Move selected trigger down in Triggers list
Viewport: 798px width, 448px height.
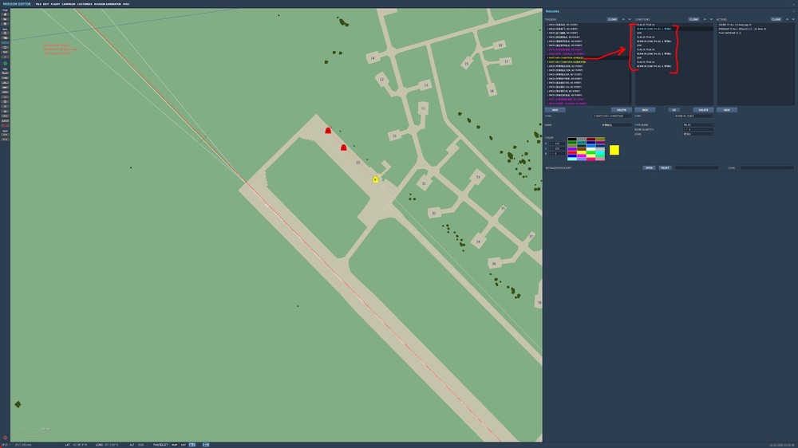coord(630,19)
